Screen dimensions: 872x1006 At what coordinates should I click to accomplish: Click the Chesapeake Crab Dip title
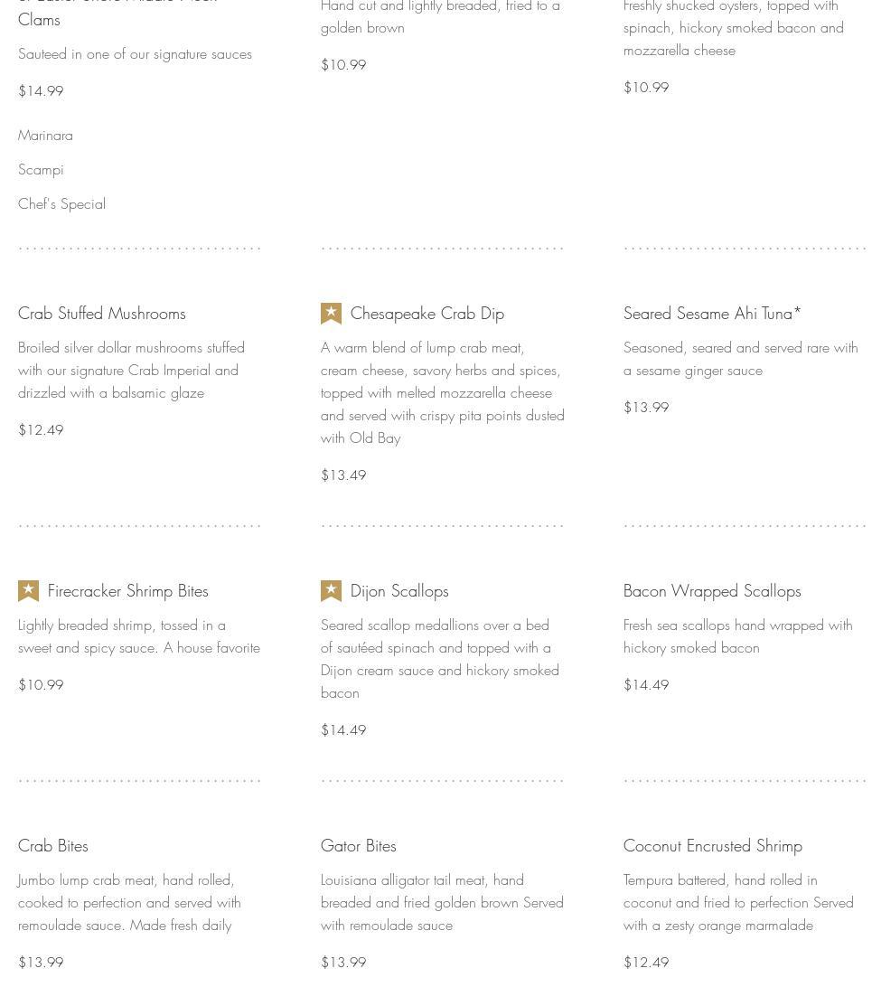[x=427, y=314]
